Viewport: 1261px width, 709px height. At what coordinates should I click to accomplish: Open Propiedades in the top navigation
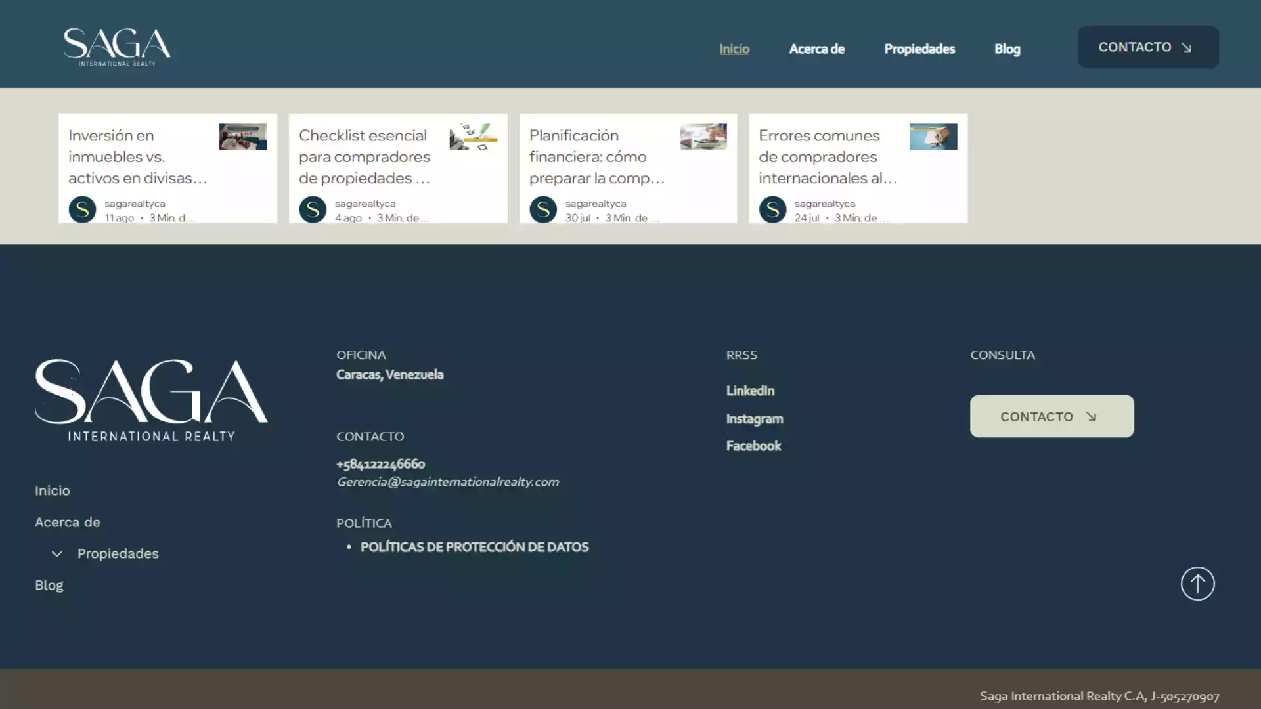[919, 49]
